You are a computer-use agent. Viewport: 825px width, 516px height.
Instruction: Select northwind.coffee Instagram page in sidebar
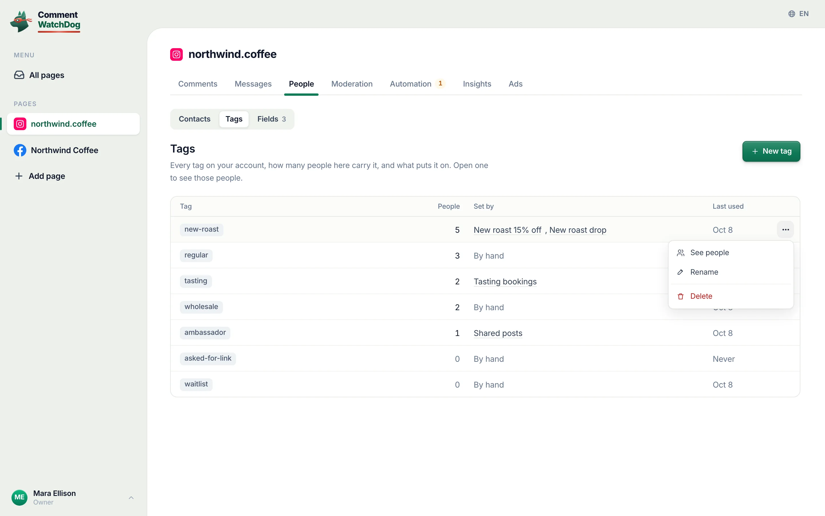73,124
